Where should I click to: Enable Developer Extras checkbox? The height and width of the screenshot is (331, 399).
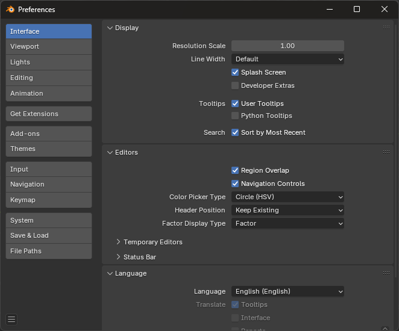click(235, 85)
